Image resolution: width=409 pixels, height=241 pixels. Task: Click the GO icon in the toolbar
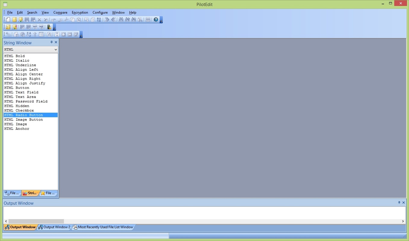pos(148,20)
